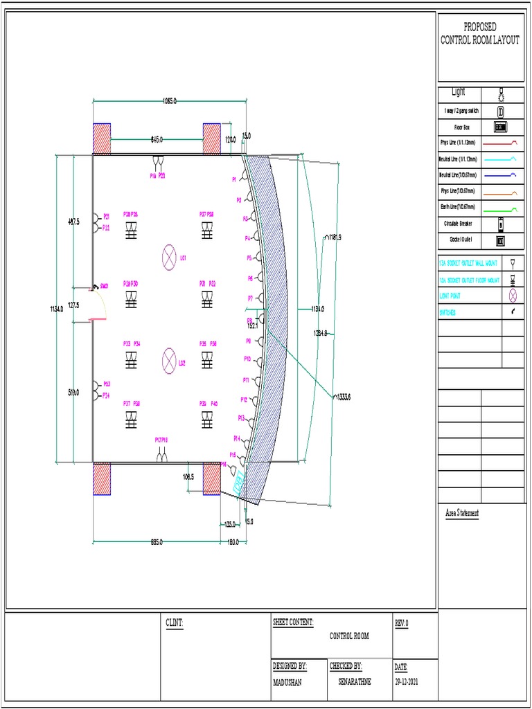Click the cyan Neutral Line (1/1.13mm) sample
Viewport: 532px width, 709px height.
[x=500, y=160]
